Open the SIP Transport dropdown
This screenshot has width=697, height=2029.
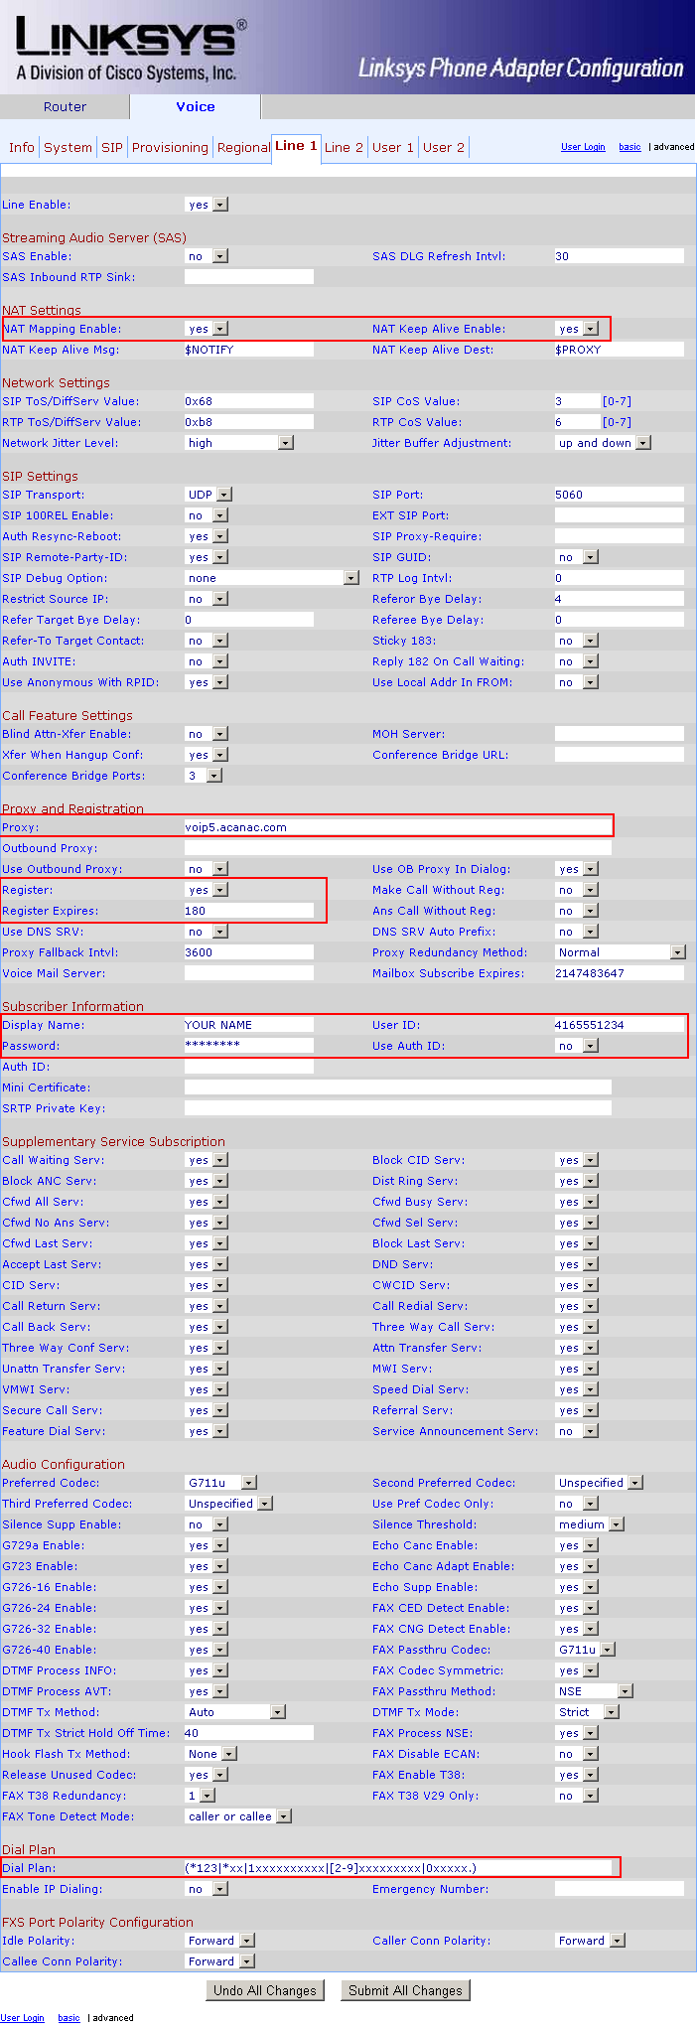209,495
